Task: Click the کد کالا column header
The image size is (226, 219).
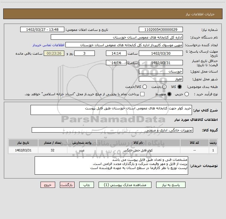Action: [x=194, y=143]
